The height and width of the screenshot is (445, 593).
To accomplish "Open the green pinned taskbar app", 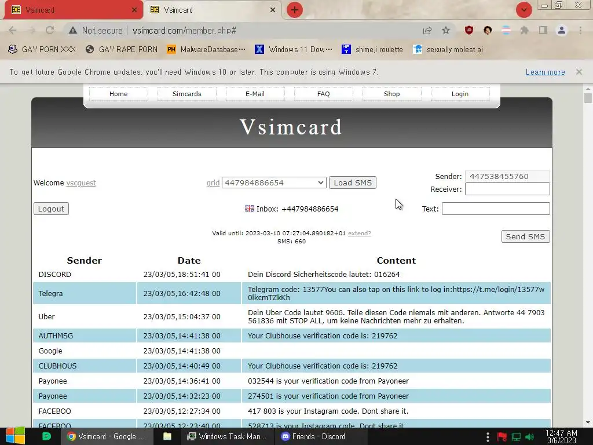I will click(46, 436).
